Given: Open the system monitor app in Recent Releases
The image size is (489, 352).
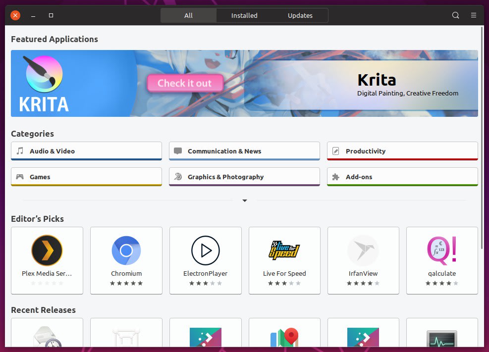Looking at the screenshot, I should click(x=442, y=339).
